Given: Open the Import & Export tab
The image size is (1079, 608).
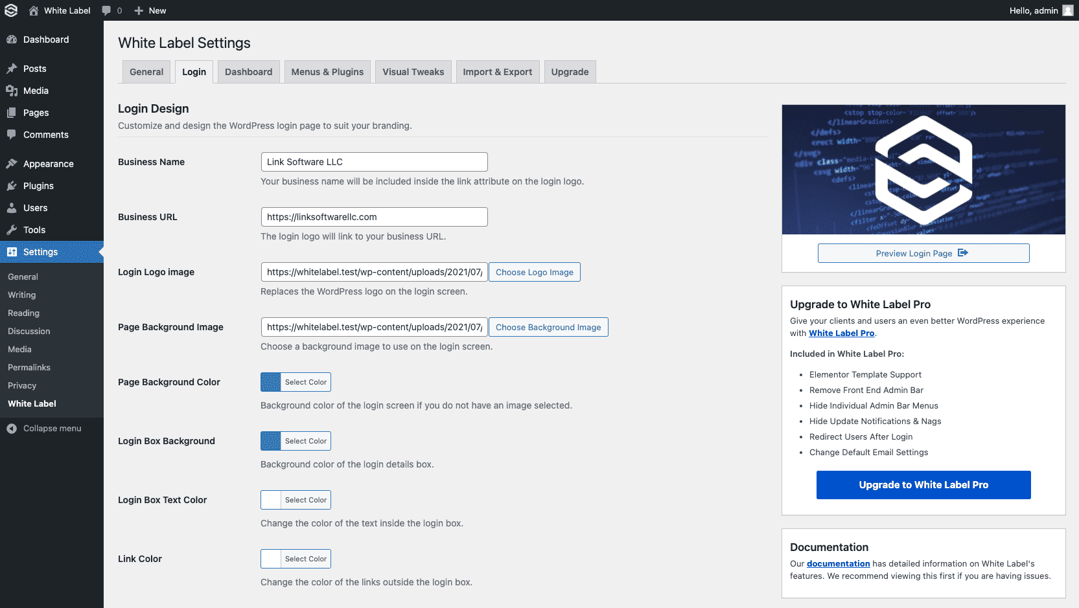Looking at the screenshot, I should pyautogui.click(x=498, y=71).
